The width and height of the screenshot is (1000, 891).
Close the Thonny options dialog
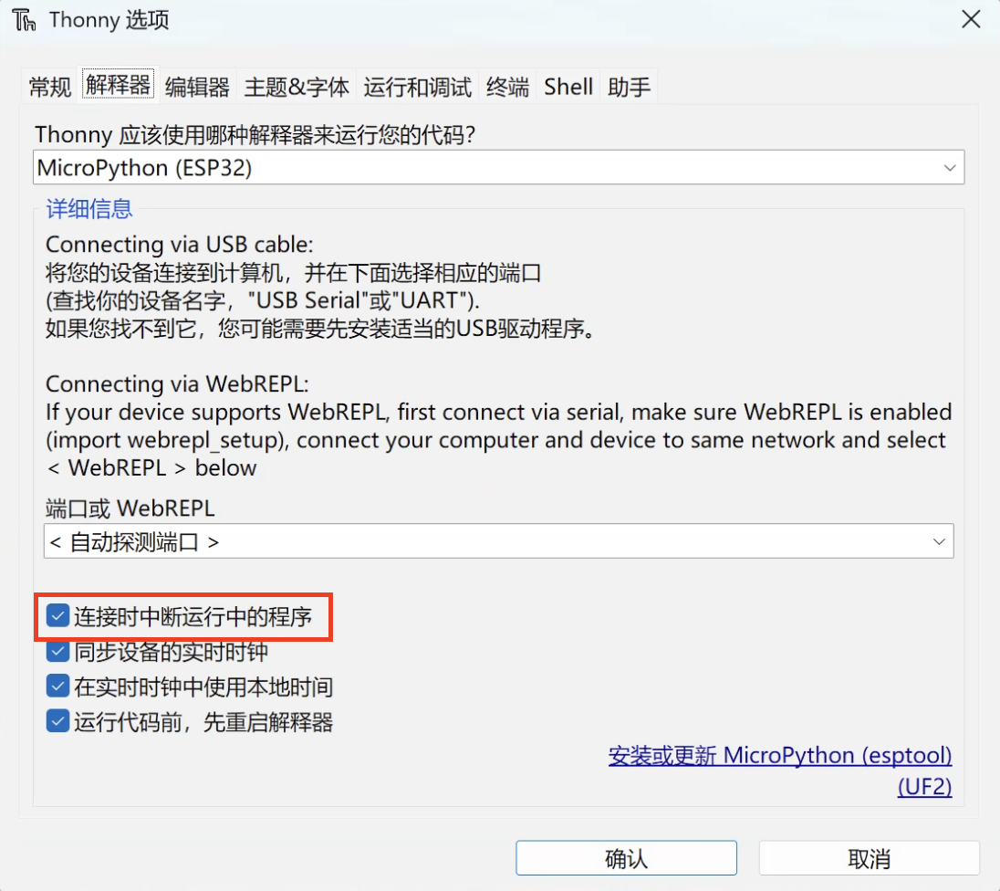tap(971, 20)
